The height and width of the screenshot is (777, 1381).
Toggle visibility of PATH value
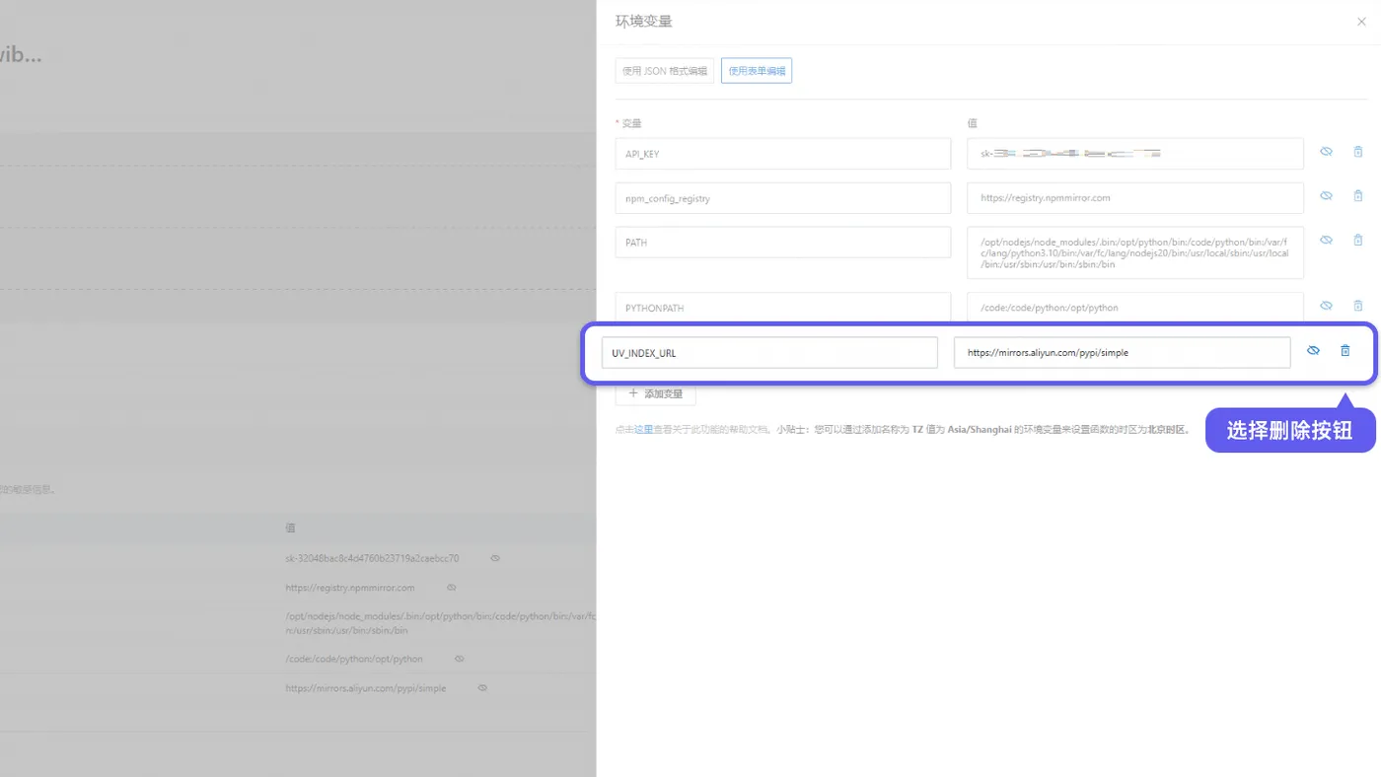pyautogui.click(x=1327, y=241)
